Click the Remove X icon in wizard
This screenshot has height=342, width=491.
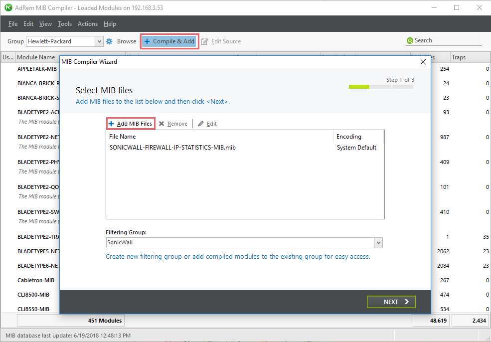tap(162, 124)
